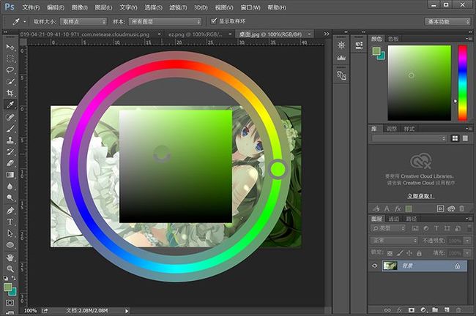
Task: Select the Hand tool
Action: (x=10, y=257)
